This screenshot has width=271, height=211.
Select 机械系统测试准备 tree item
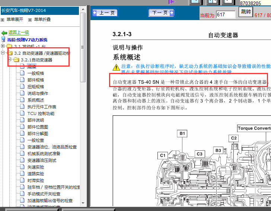pyautogui.click(x=44, y=154)
